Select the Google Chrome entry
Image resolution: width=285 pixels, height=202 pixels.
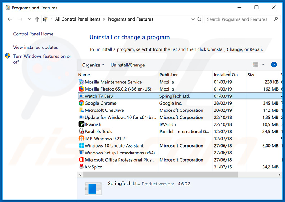(101, 103)
